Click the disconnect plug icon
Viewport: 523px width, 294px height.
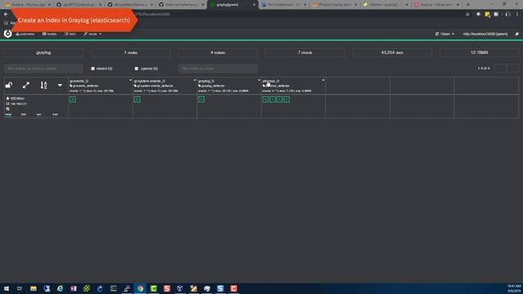pos(517,34)
